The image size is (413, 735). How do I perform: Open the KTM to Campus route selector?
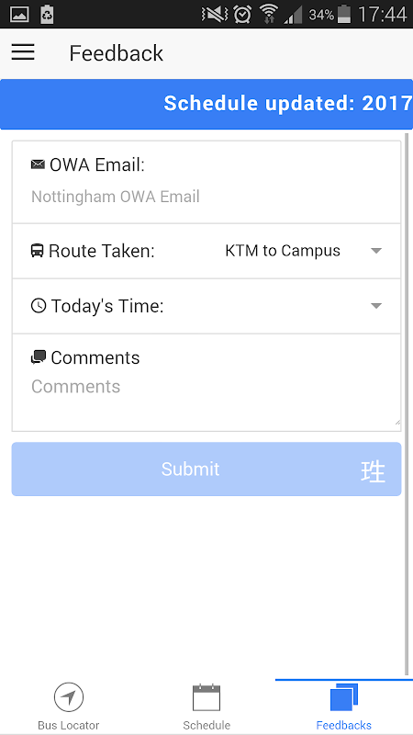pyautogui.click(x=304, y=251)
